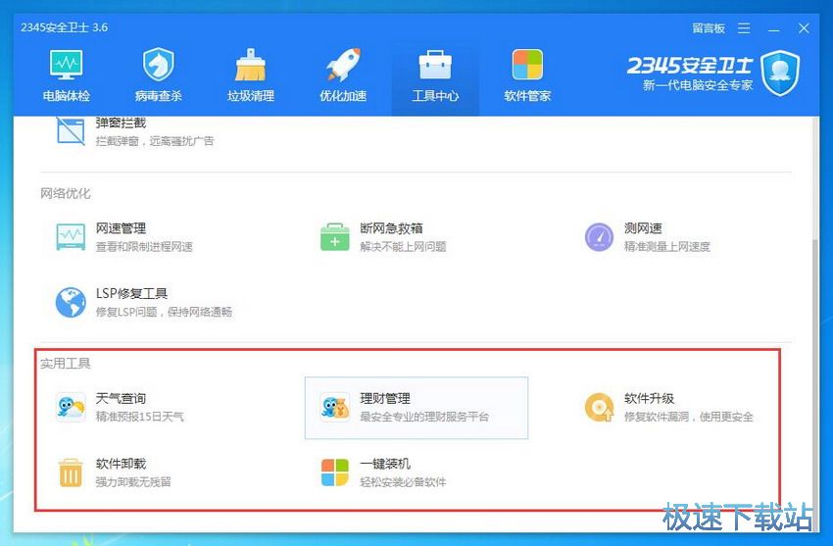This screenshot has height=546, width=833.
Task: Click the 软件升级 disc icon
Action: [599, 408]
